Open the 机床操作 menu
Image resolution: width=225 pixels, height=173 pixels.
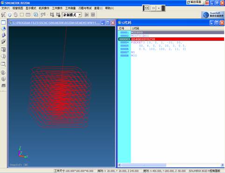[44, 8]
